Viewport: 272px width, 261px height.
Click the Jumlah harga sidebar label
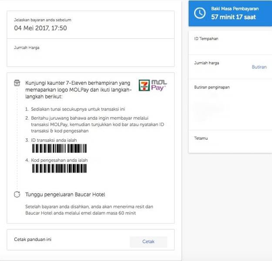tap(207, 63)
